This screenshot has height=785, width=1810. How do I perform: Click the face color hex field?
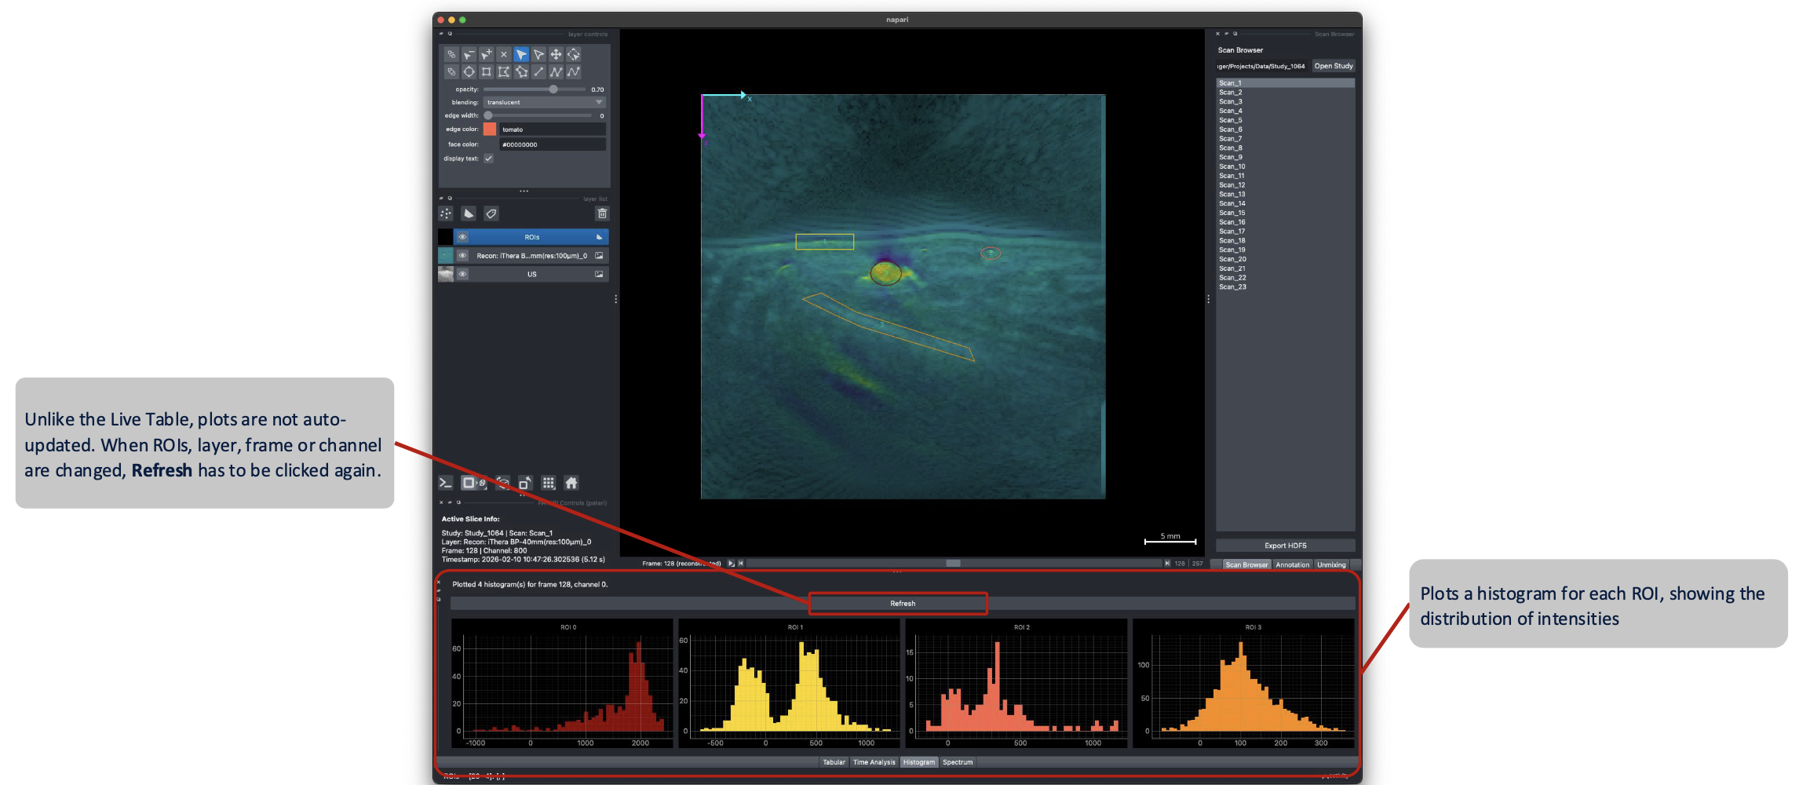click(553, 144)
